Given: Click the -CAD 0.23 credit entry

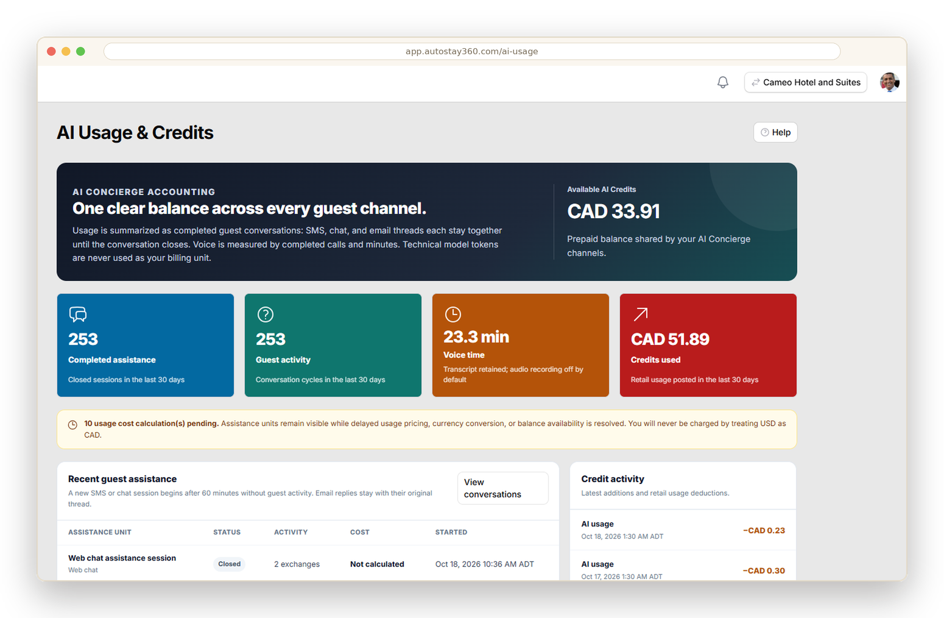Looking at the screenshot, I should point(764,530).
